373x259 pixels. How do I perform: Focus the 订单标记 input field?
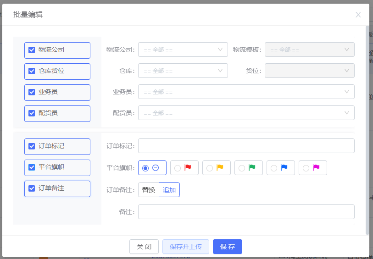pyautogui.click(x=246, y=146)
